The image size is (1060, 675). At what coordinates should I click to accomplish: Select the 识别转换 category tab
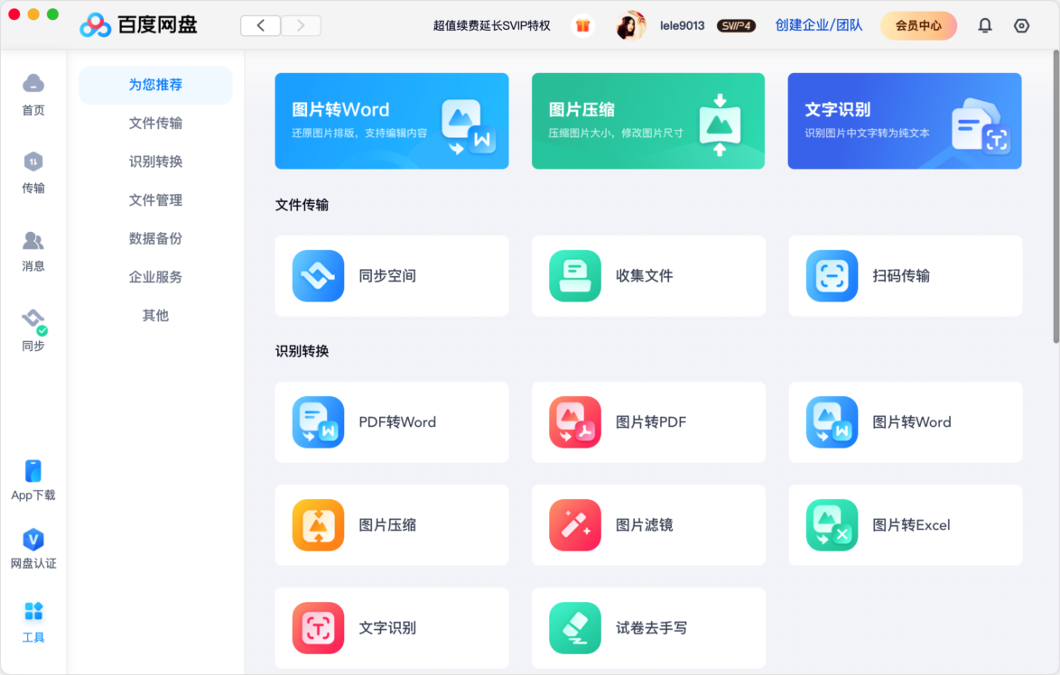[x=155, y=162]
